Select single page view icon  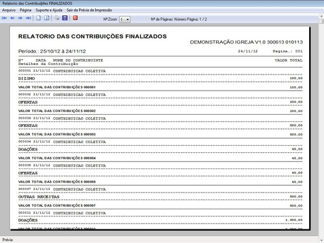click(39, 18)
